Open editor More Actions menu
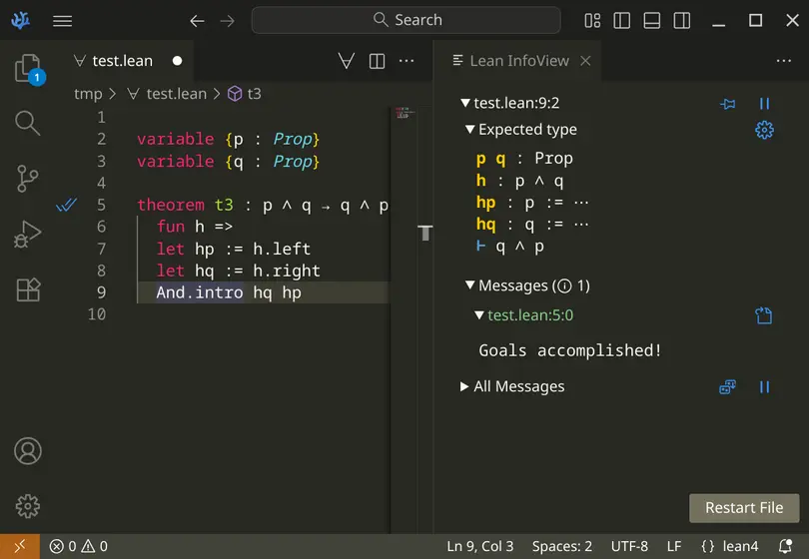Image resolution: width=809 pixels, height=559 pixels. point(406,61)
